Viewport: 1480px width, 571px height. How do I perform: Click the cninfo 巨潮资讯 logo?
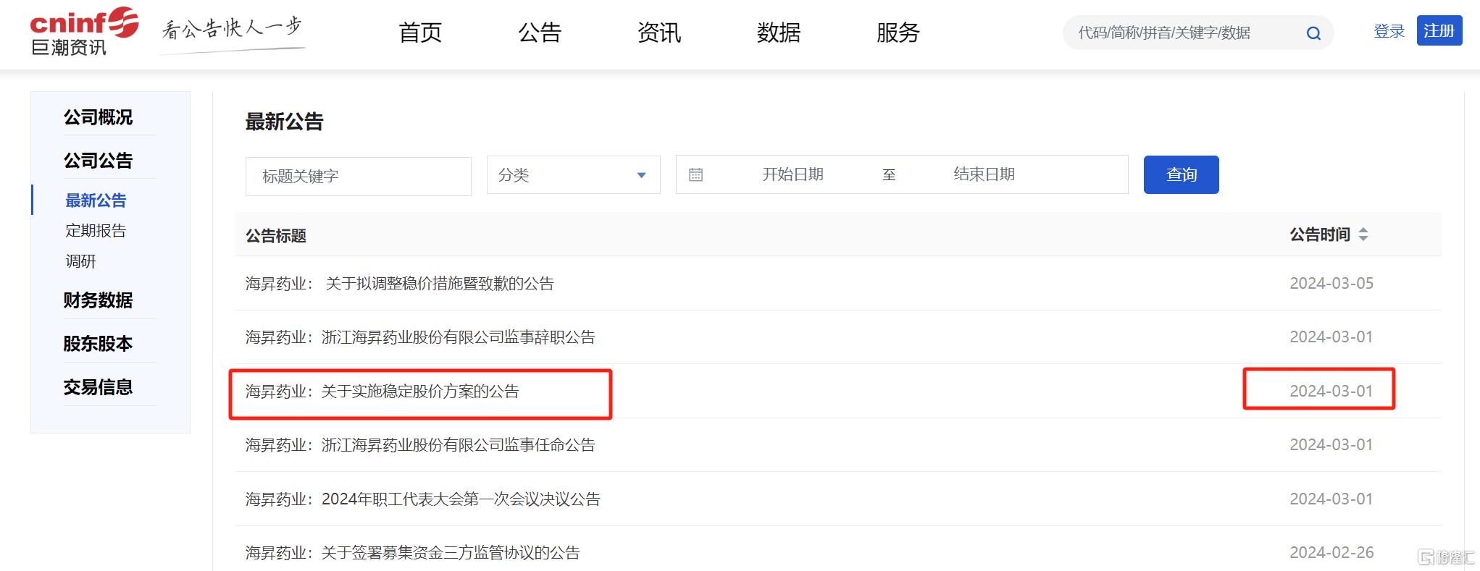pos(84,32)
